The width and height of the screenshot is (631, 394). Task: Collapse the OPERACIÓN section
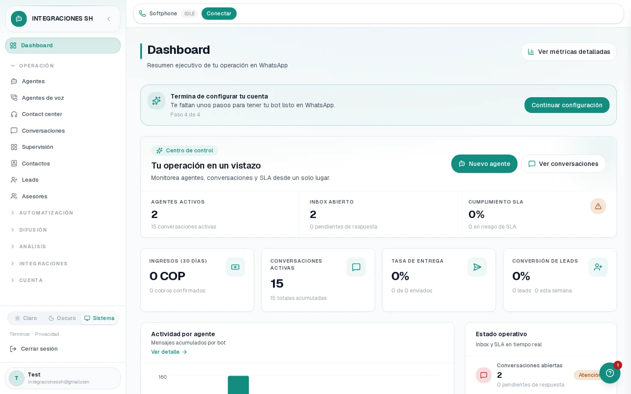tap(32, 66)
